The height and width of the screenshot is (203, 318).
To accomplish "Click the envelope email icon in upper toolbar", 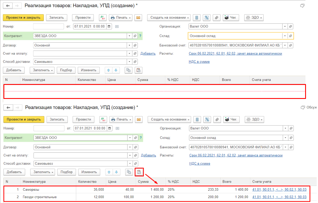I will click(x=138, y=17).
